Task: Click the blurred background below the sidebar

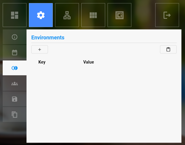Action: pos(13,133)
